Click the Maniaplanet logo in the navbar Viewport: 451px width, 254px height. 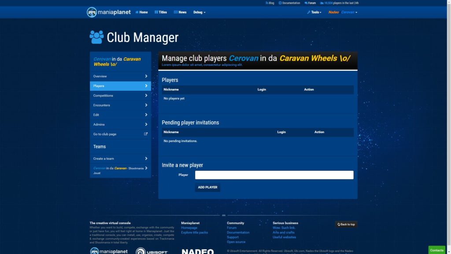click(109, 12)
